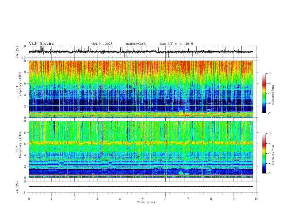Click the "8" kHz tick on ch.1 spectrogram
Screen dimensions: 289x223
[x=25, y=72]
